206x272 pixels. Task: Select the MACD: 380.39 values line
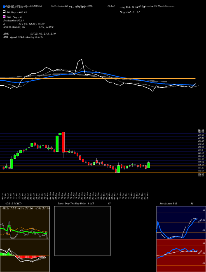[28, 27]
